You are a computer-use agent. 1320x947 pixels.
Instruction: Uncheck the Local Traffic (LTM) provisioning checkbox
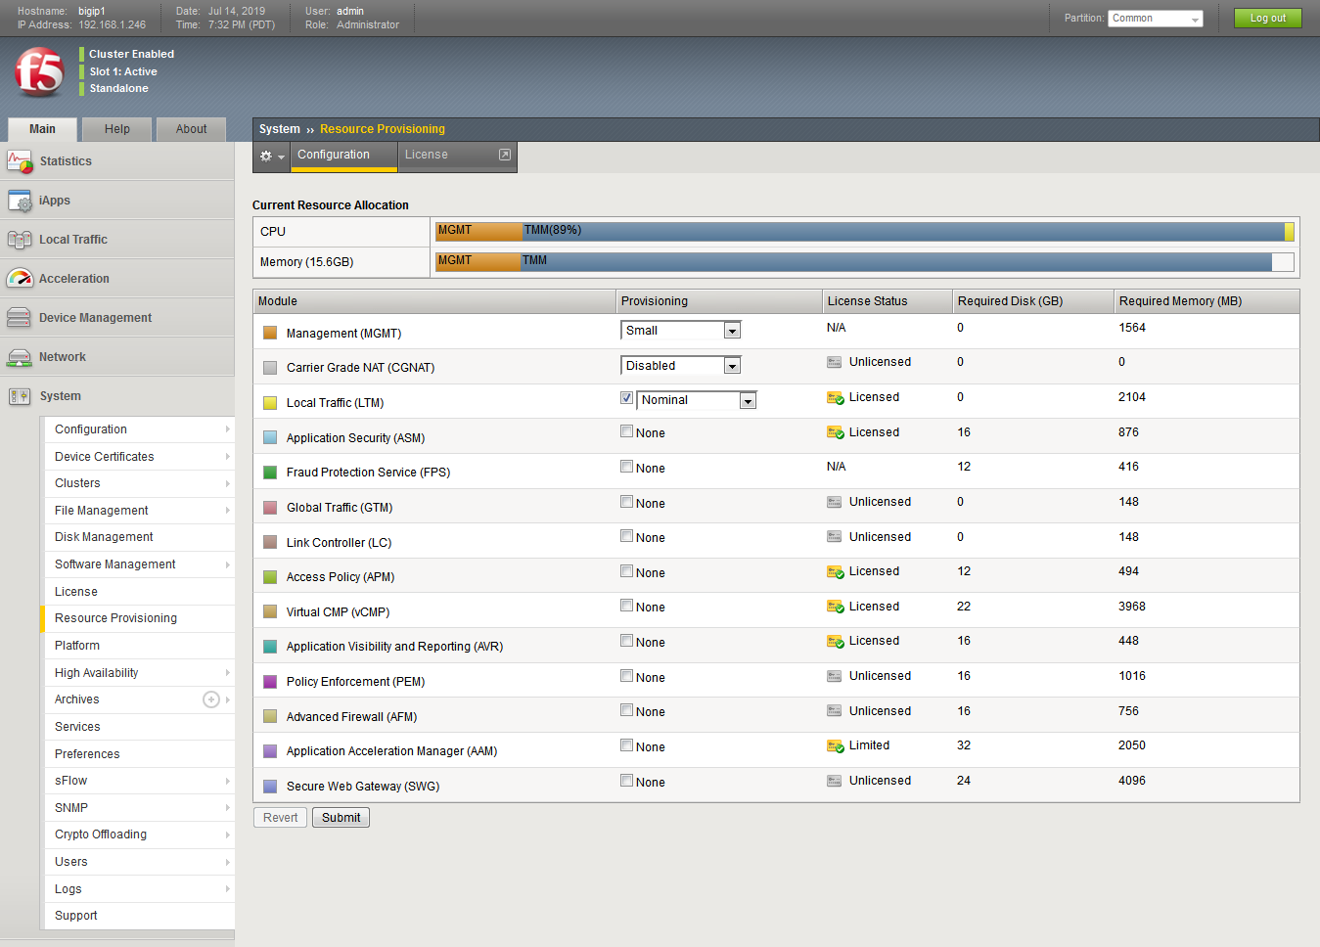tap(626, 398)
